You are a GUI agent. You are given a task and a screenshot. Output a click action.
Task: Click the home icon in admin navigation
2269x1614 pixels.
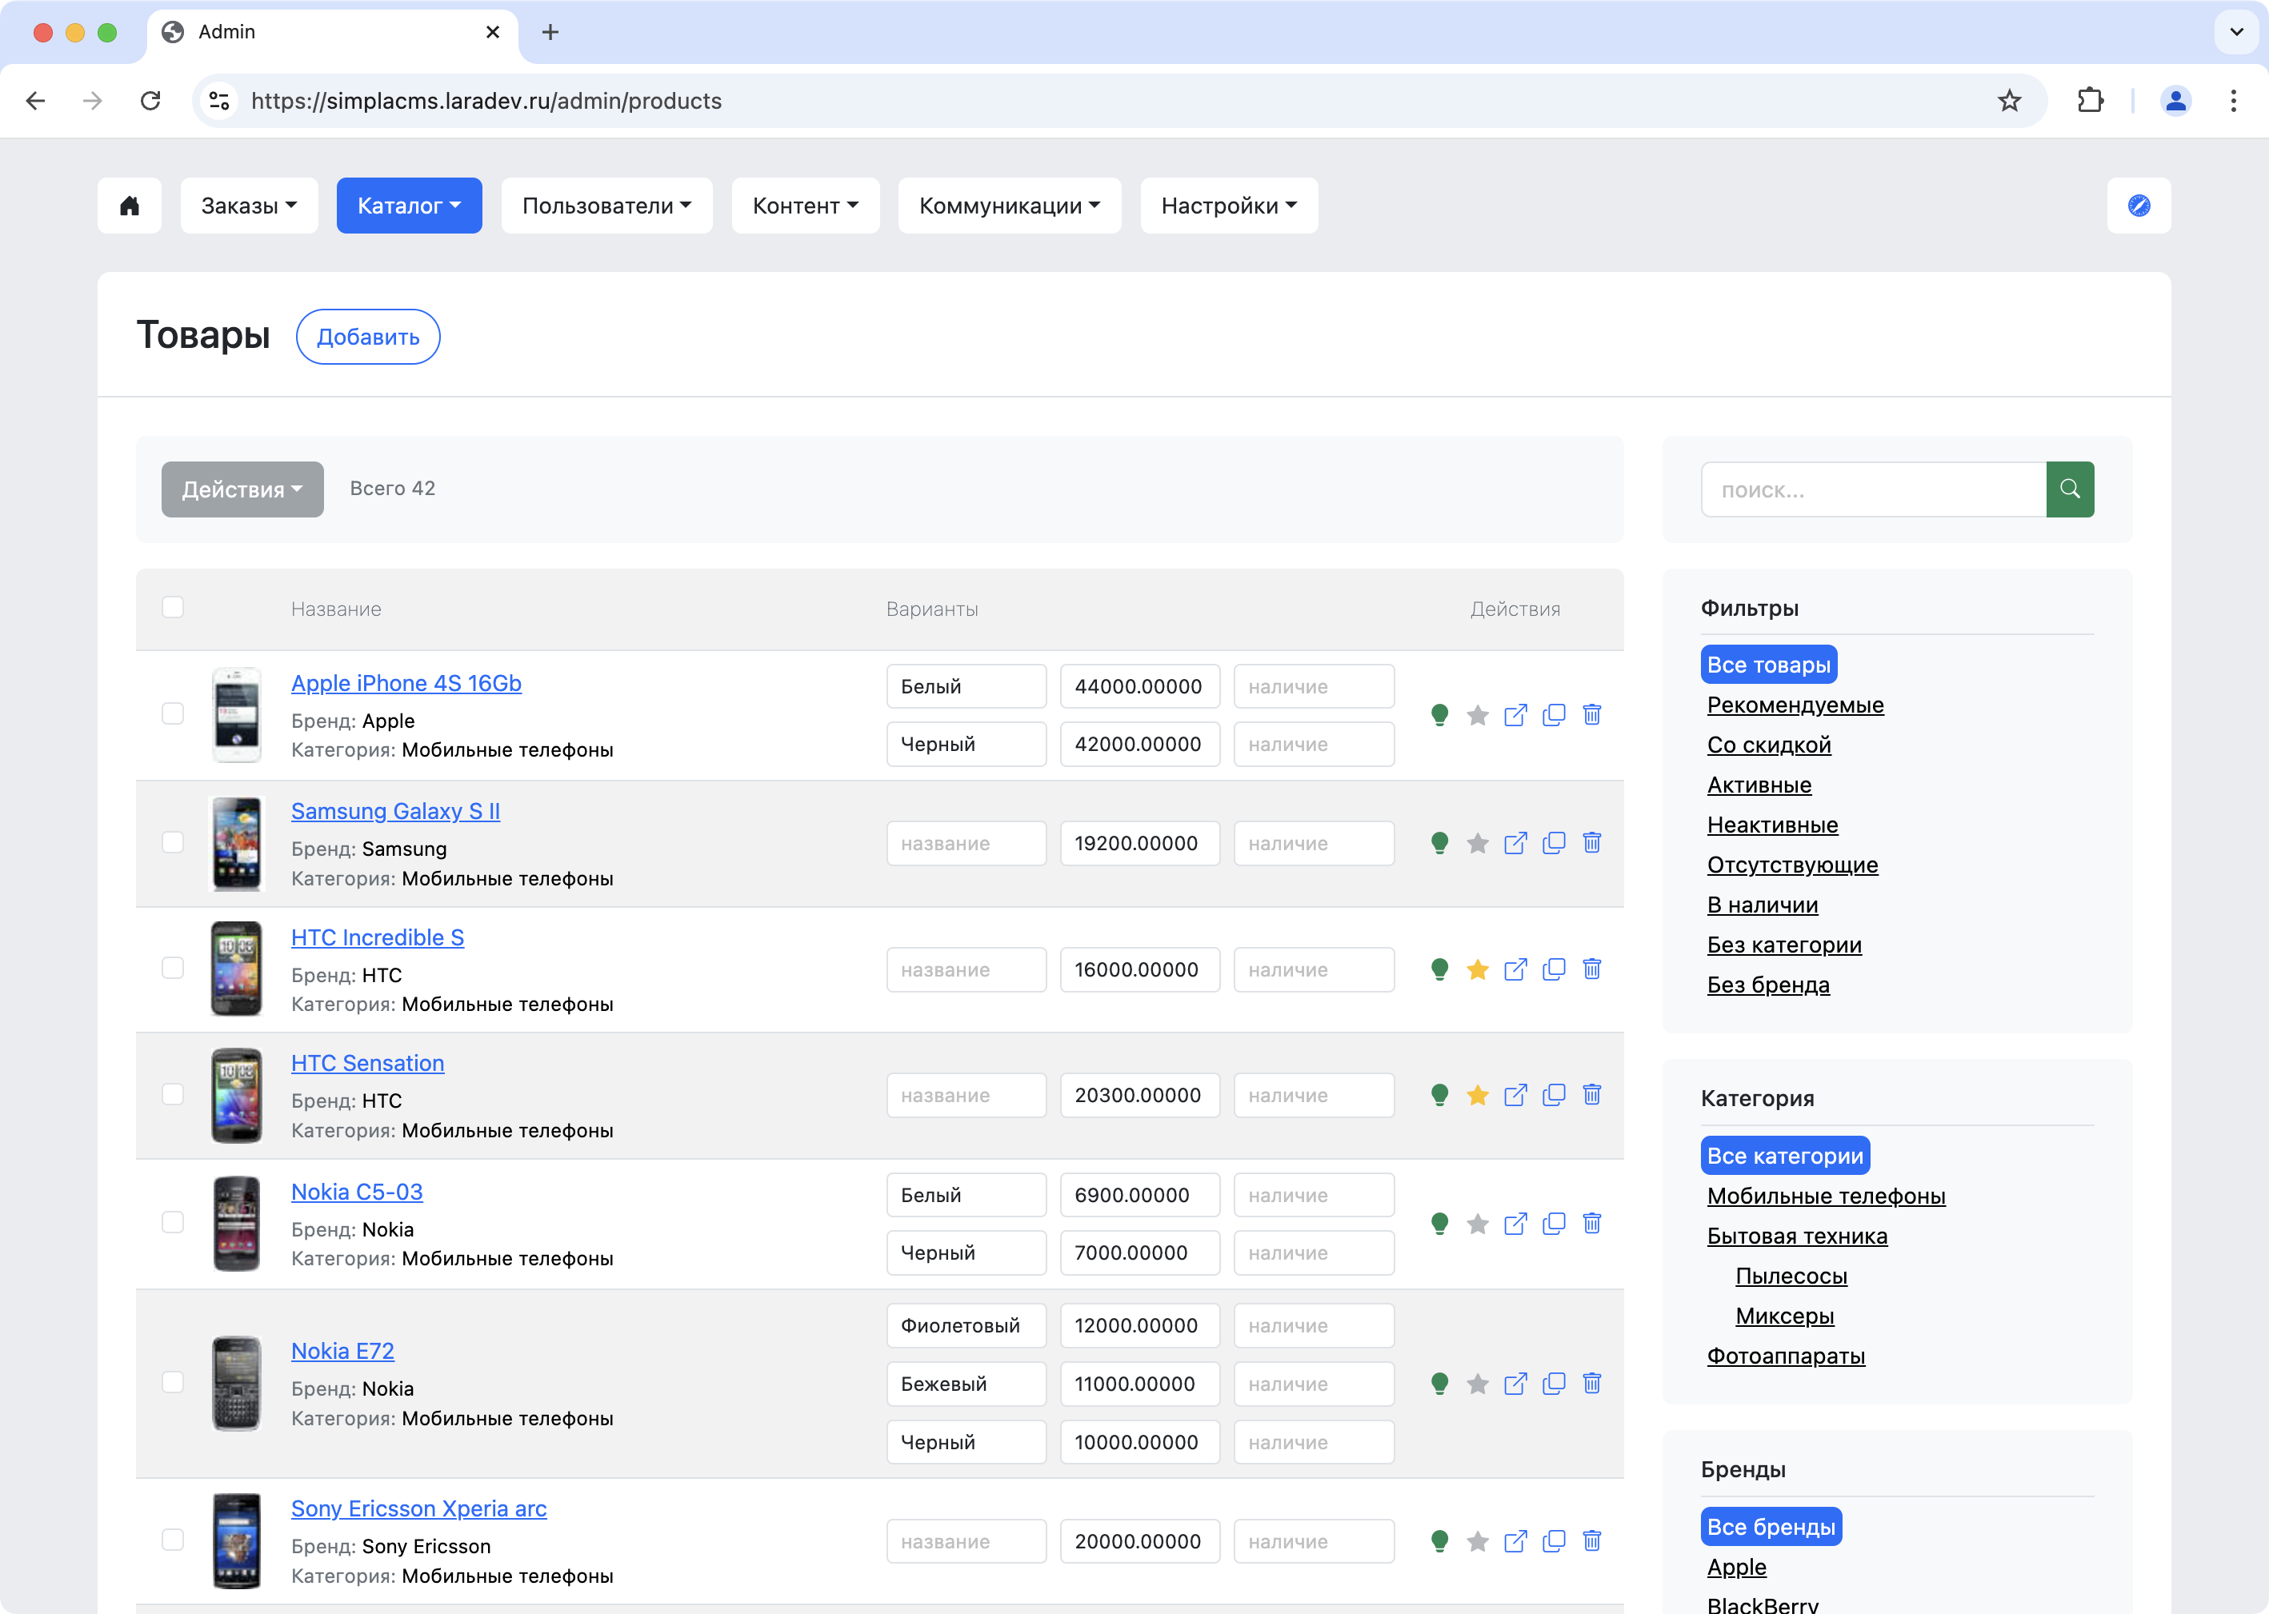coord(130,206)
